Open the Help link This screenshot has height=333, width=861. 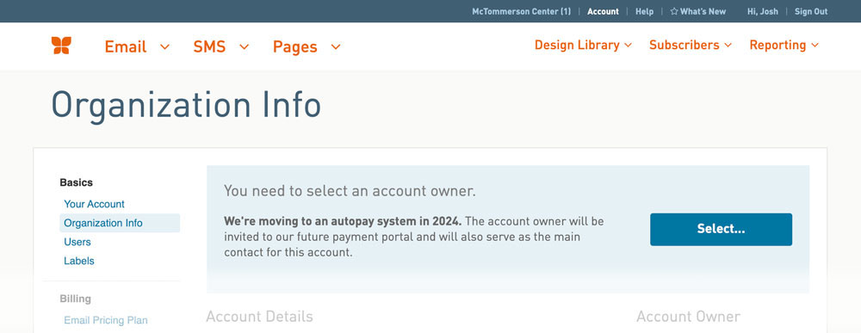coord(644,11)
